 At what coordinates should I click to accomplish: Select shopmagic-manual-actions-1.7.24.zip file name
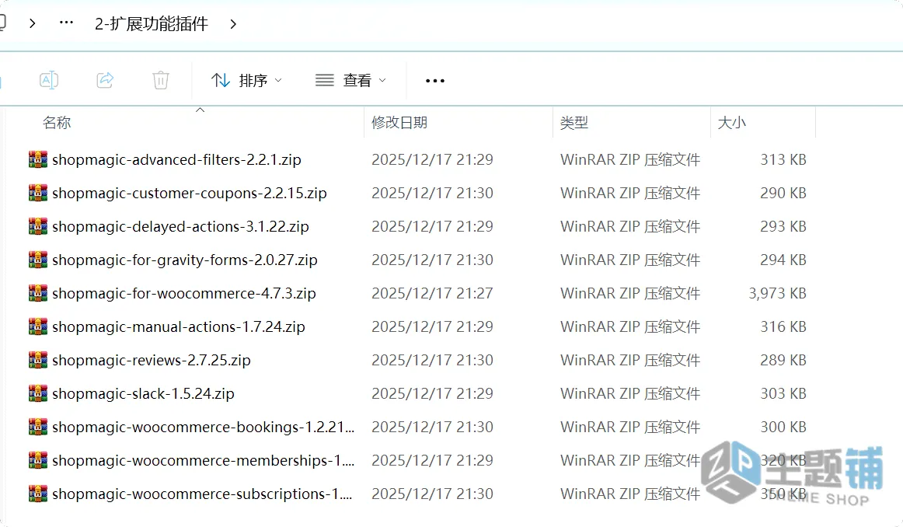pyautogui.click(x=179, y=326)
